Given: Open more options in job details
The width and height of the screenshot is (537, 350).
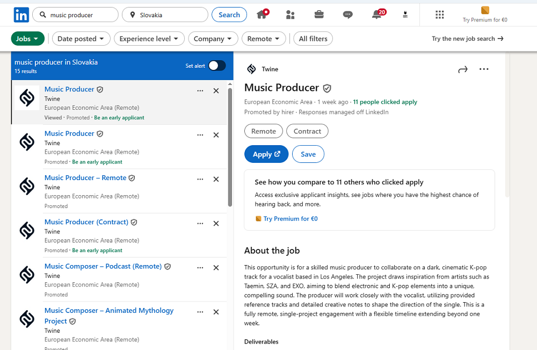Looking at the screenshot, I should (x=484, y=69).
